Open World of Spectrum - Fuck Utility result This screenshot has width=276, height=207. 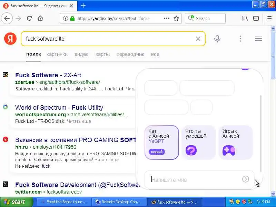pos(59,108)
